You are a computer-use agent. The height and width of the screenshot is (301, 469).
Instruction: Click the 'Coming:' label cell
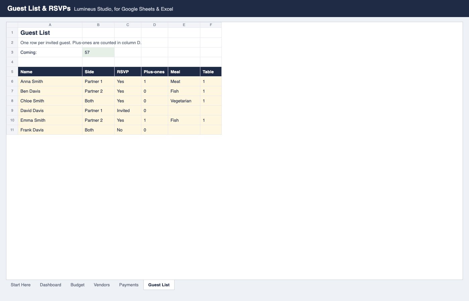pos(50,52)
